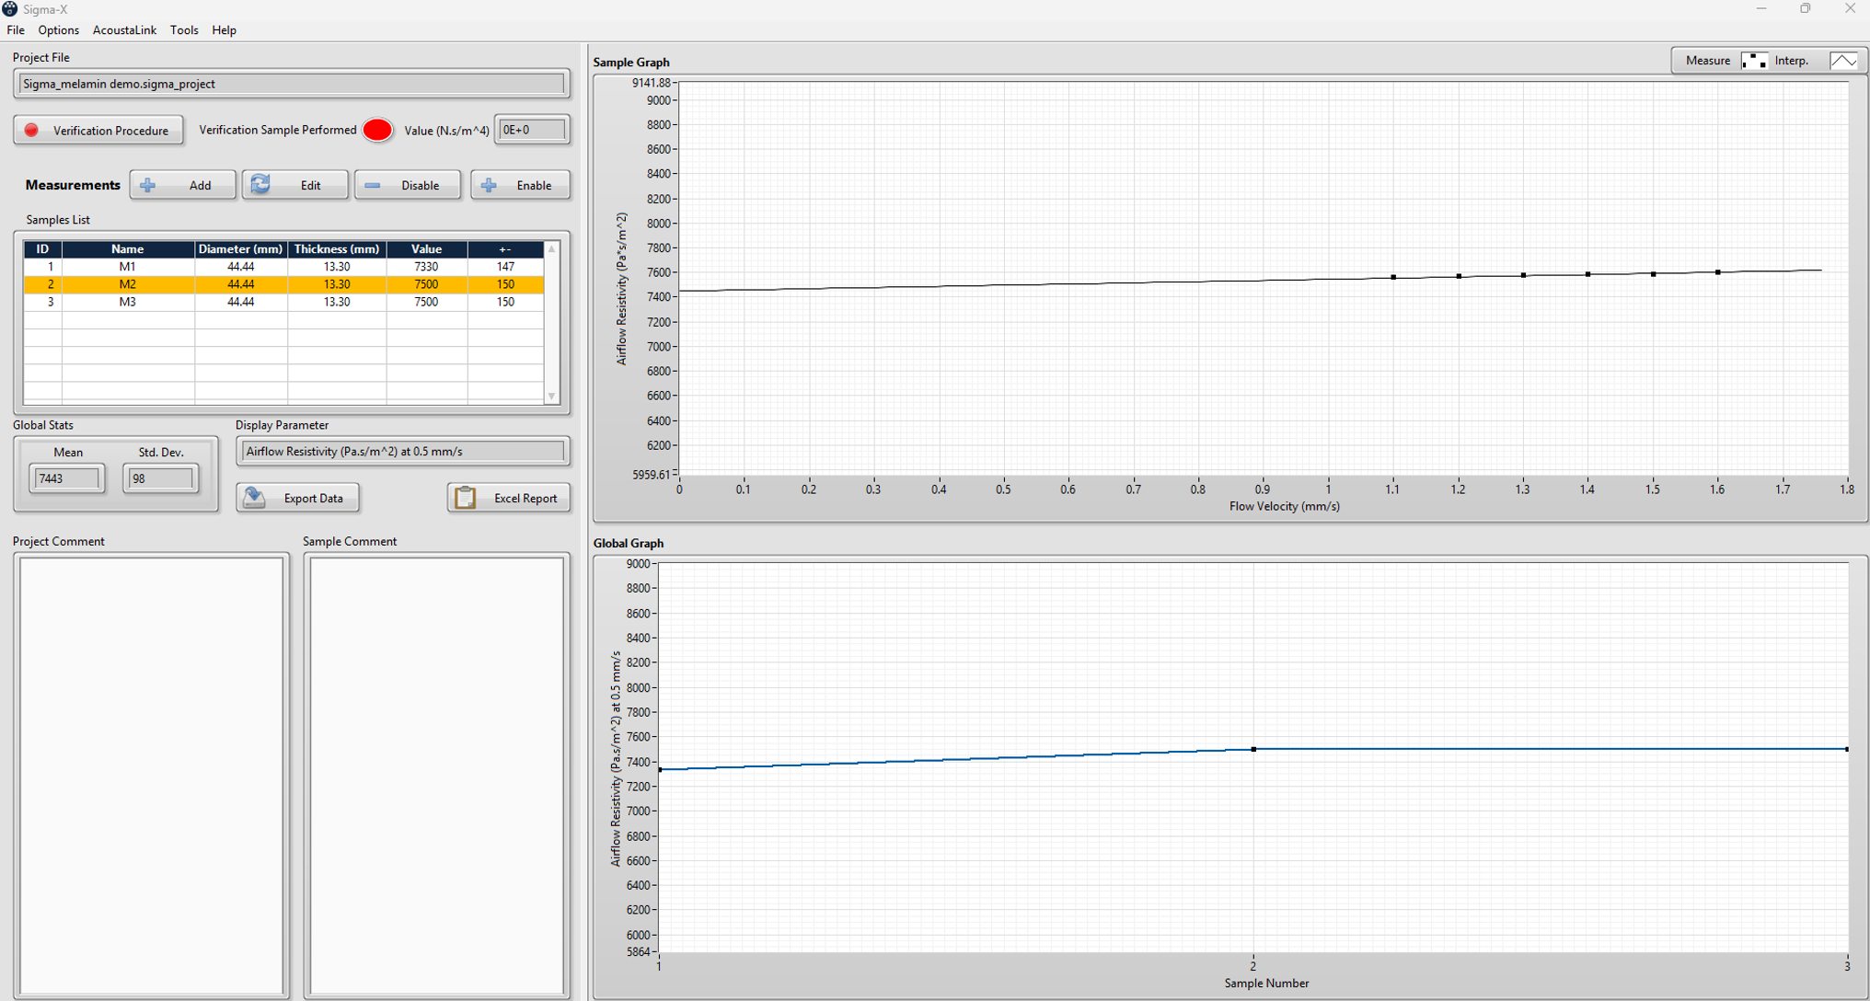This screenshot has width=1870, height=1001.
Task: Click the samples list scroll up arrow
Action: [x=551, y=249]
